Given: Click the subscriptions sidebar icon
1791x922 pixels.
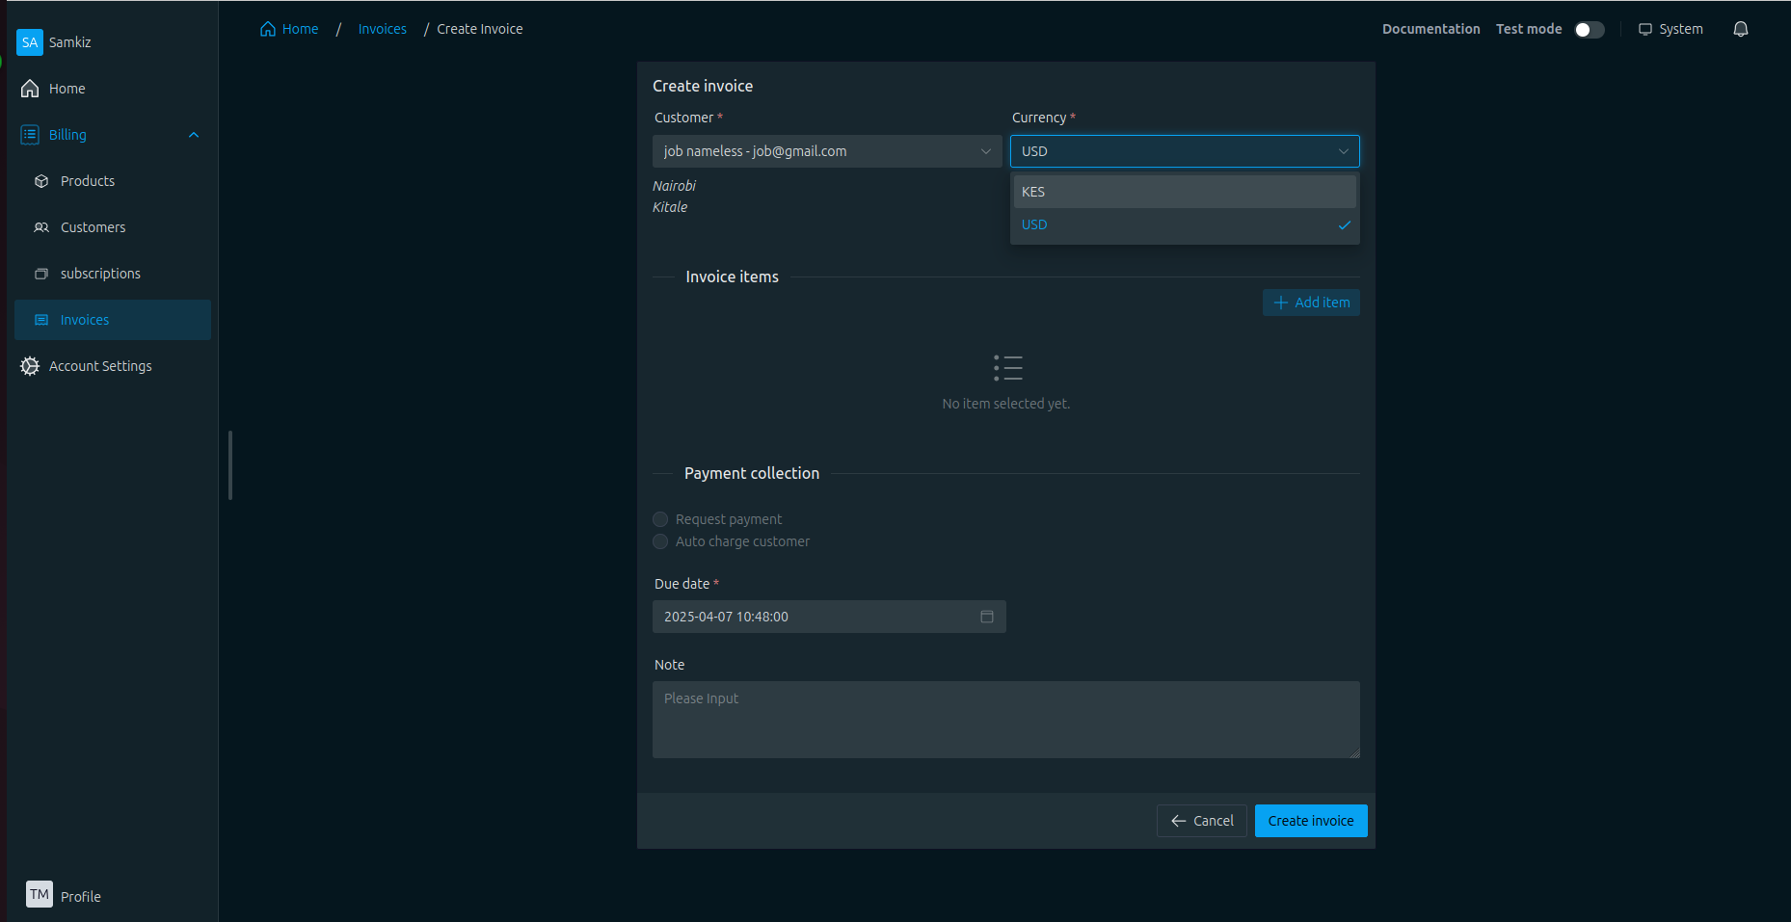Looking at the screenshot, I should point(41,274).
